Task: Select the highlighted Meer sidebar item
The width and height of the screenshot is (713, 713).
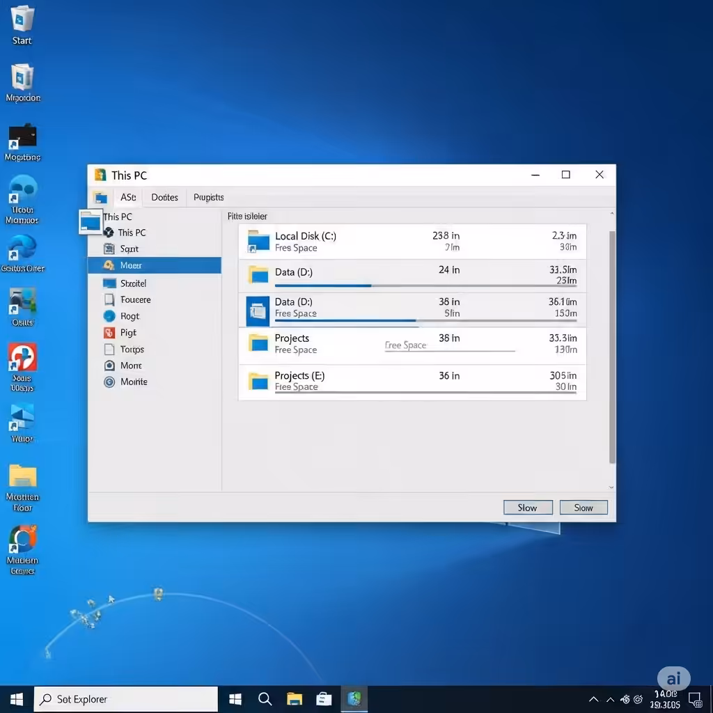Action: pos(155,265)
